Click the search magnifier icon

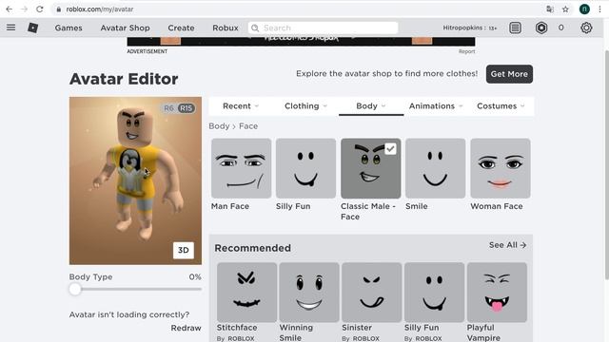(255, 28)
